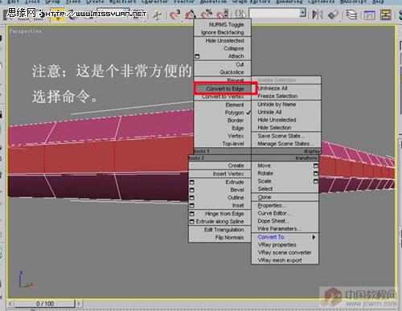This screenshot has width=402, height=311.
Task: Open Move transform settings box
Action: pyautogui.click(x=316, y=166)
